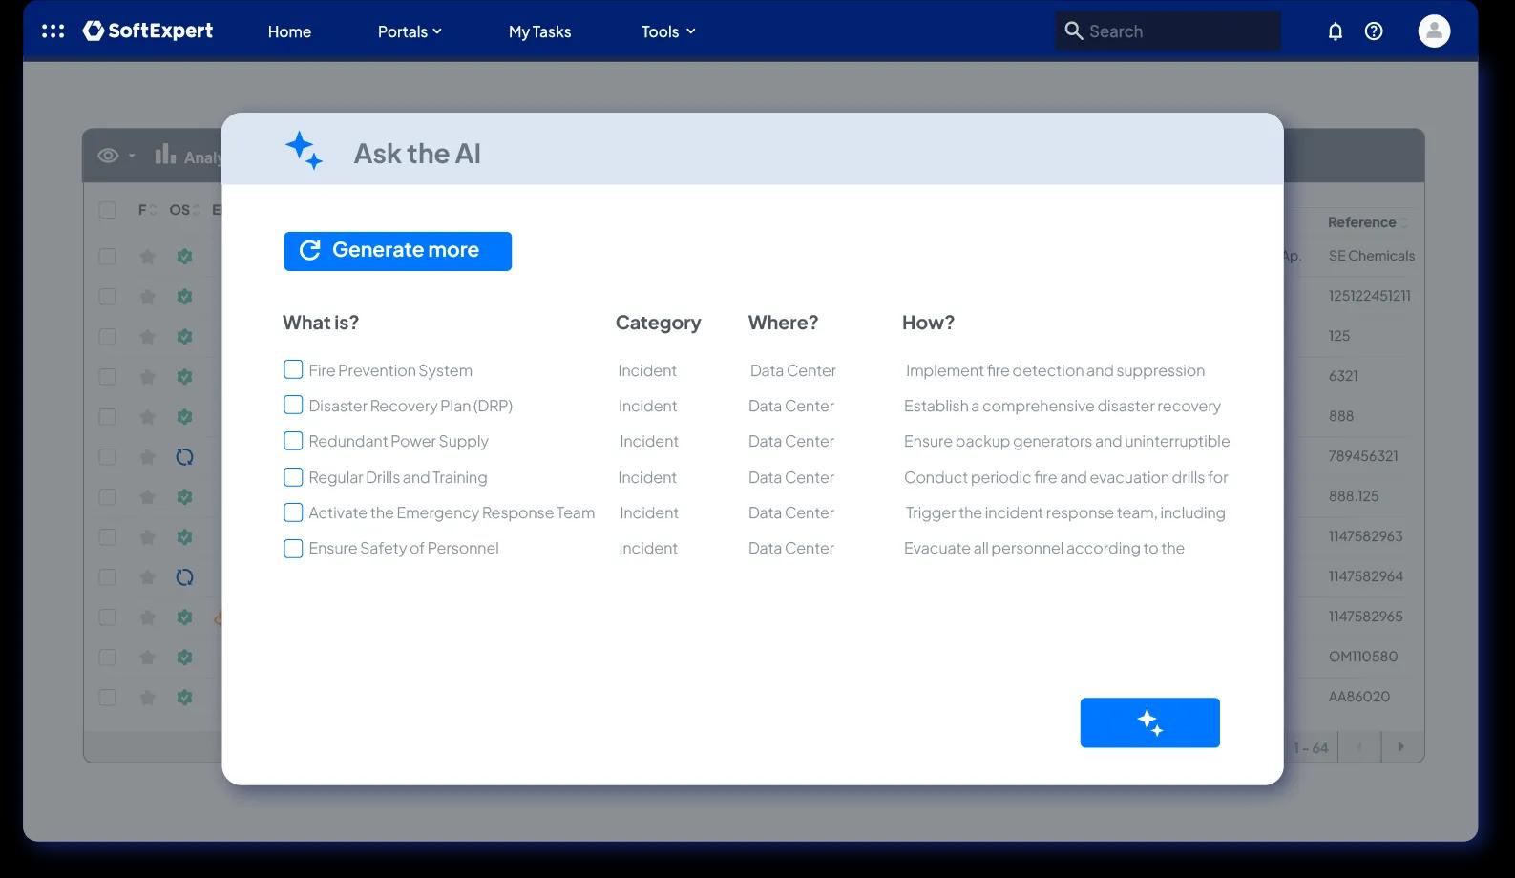Click star icon in the 888.125 row
The width and height of the screenshot is (1515, 878).
pyautogui.click(x=147, y=497)
